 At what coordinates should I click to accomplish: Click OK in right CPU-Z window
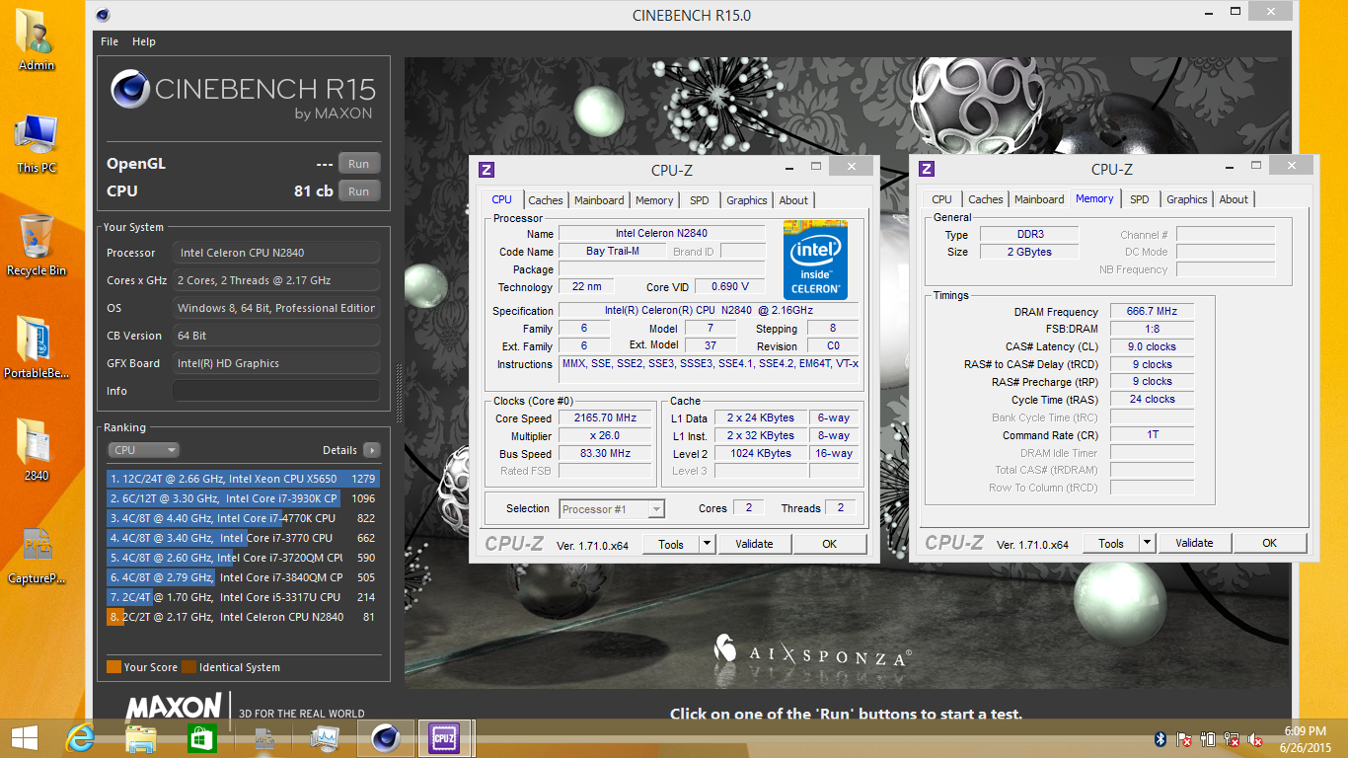1270,543
